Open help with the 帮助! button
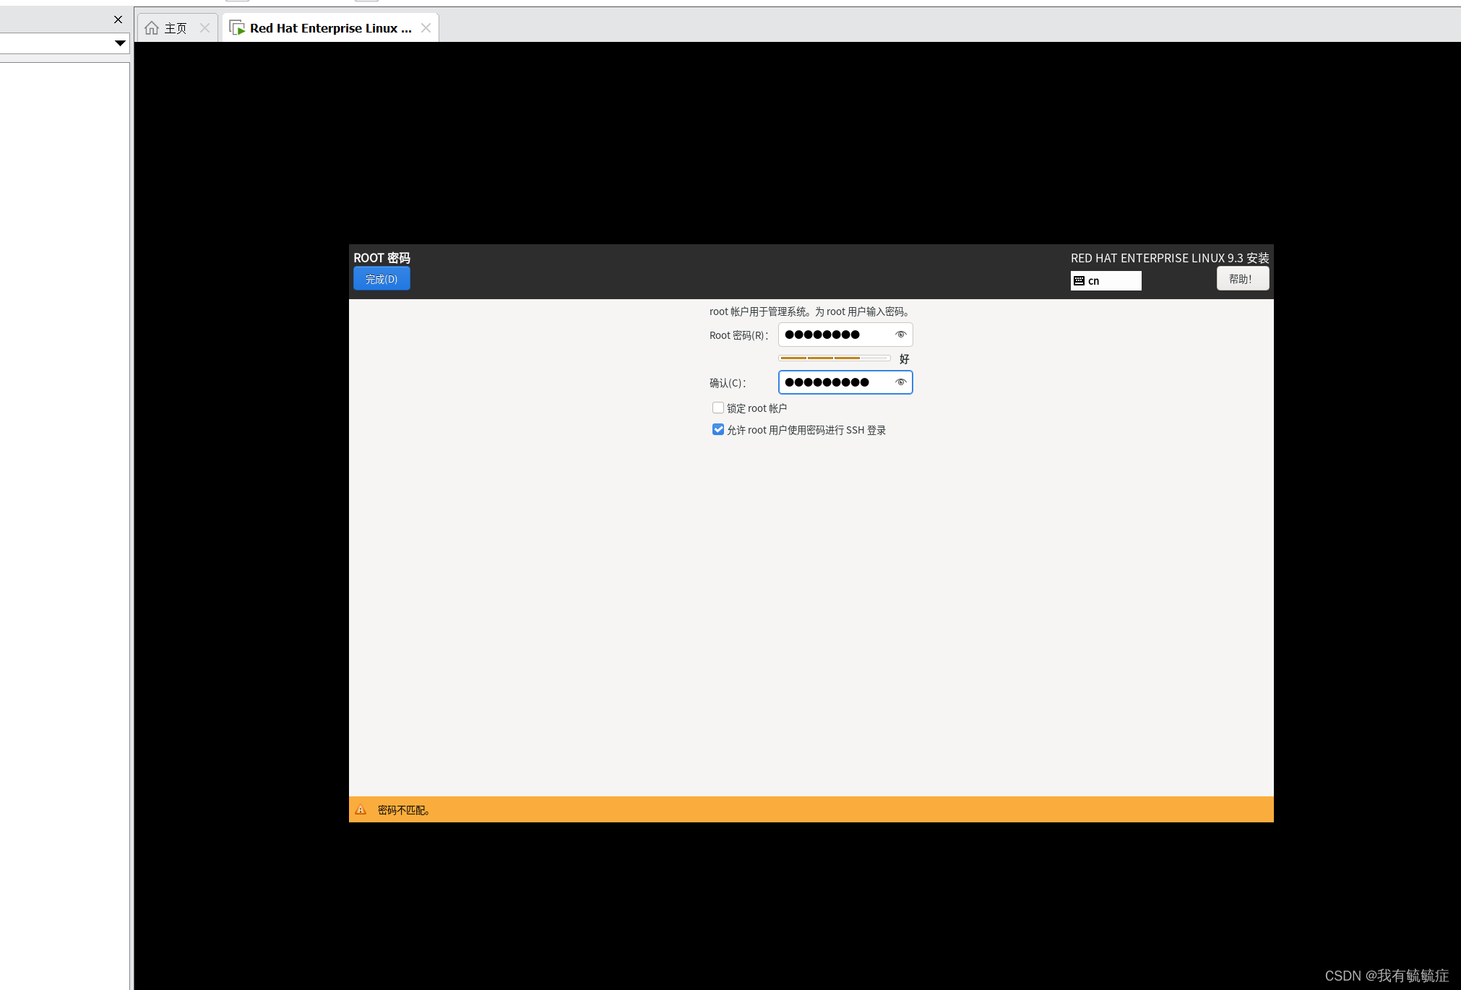1461x990 pixels. pos(1242,279)
